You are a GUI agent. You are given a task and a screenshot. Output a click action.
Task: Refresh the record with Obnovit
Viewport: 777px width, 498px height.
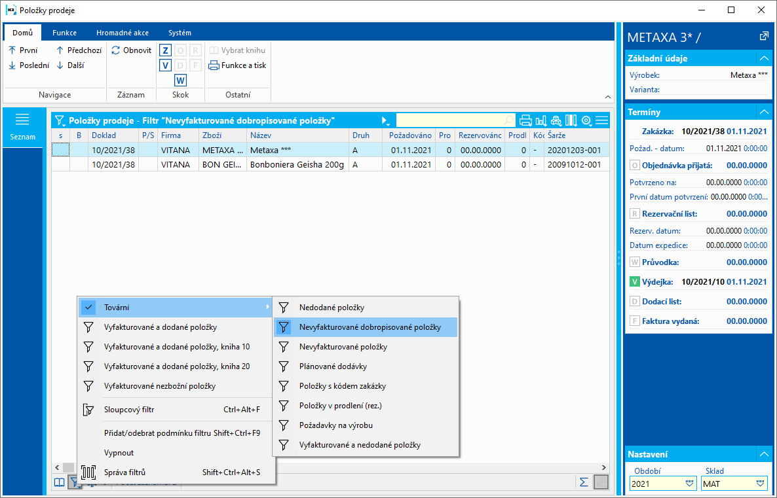click(x=131, y=50)
